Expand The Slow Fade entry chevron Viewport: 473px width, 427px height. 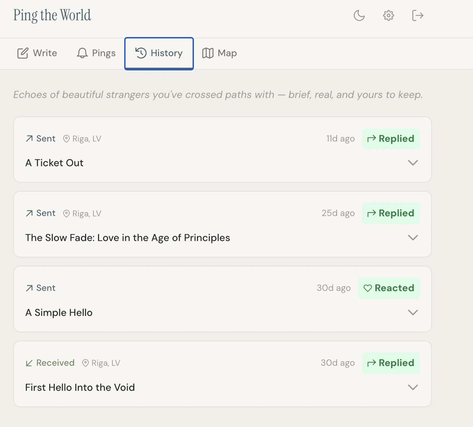pos(413,238)
